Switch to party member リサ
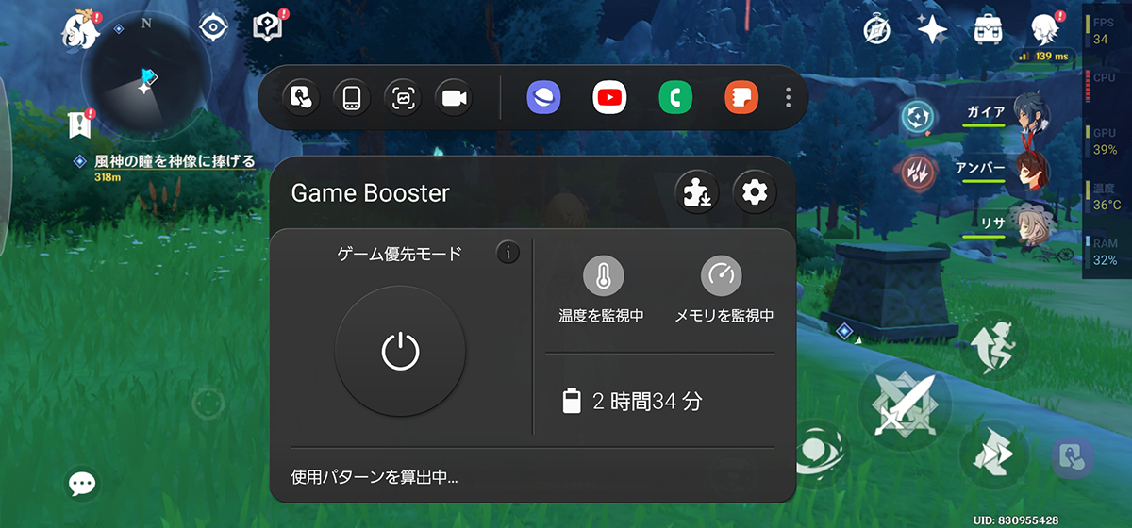This screenshot has width=1132, height=528. [x=1009, y=226]
